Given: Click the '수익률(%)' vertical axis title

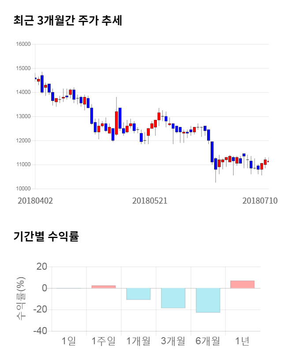Looking at the screenshot, I should point(21,298).
